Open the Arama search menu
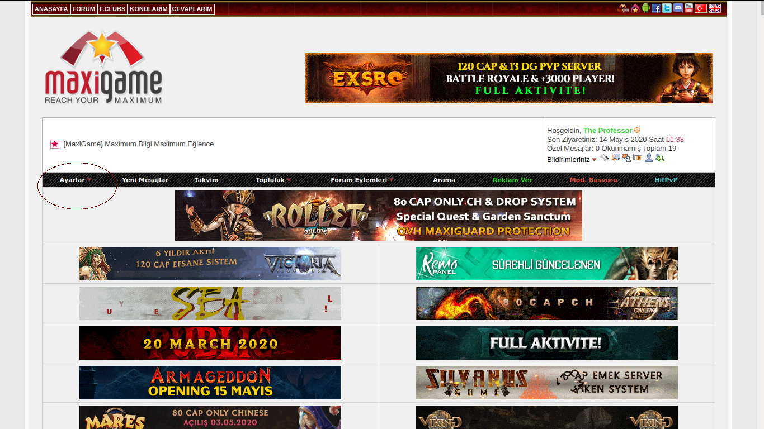The width and height of the screenshot is (764, 429). click(x=444, y=180)
